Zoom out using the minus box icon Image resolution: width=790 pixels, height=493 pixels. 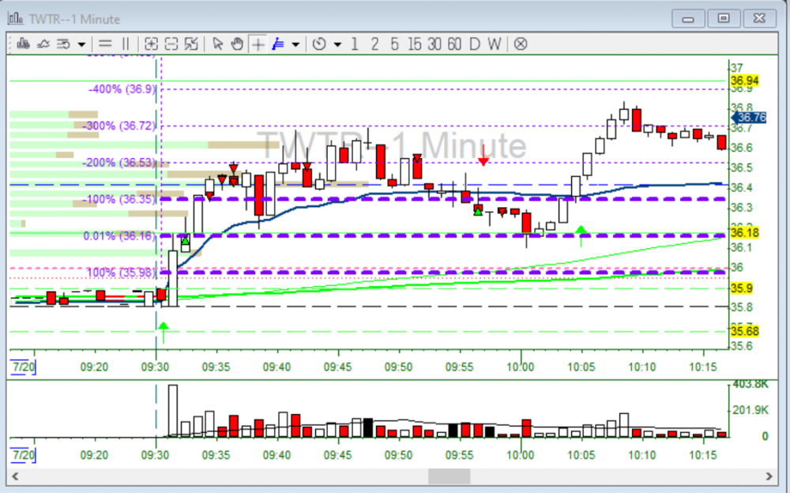click(171, 44)
